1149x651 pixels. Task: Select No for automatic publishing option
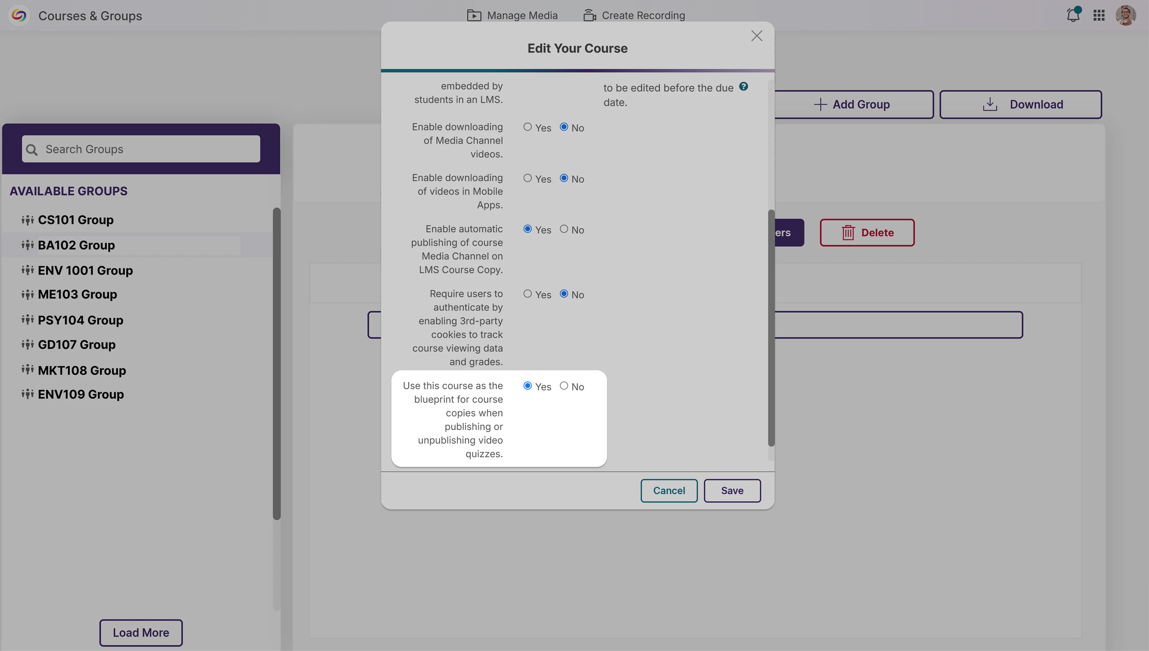coord(563,229)
